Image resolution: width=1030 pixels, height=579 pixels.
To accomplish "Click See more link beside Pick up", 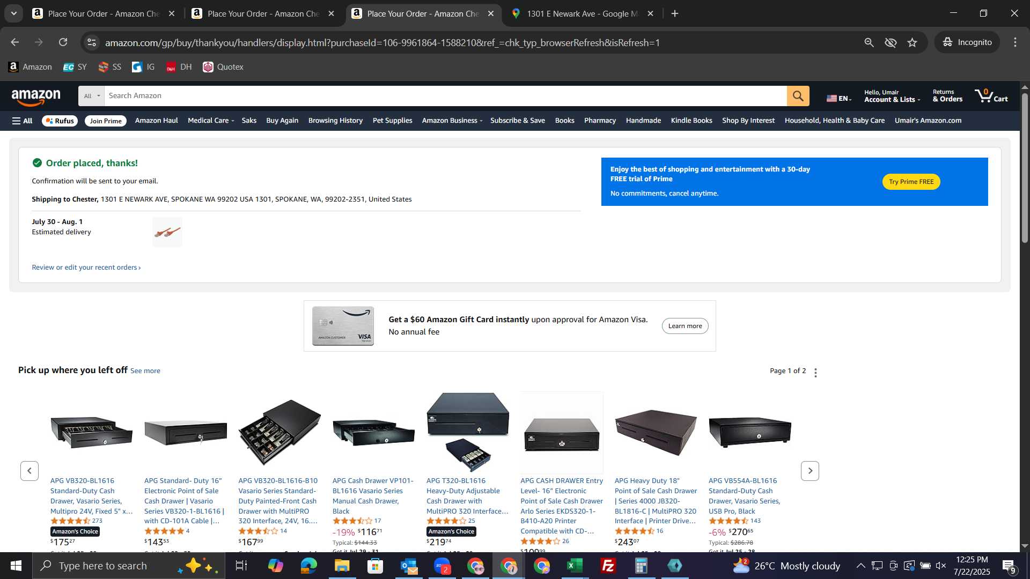I will click(x=145, y=371).
